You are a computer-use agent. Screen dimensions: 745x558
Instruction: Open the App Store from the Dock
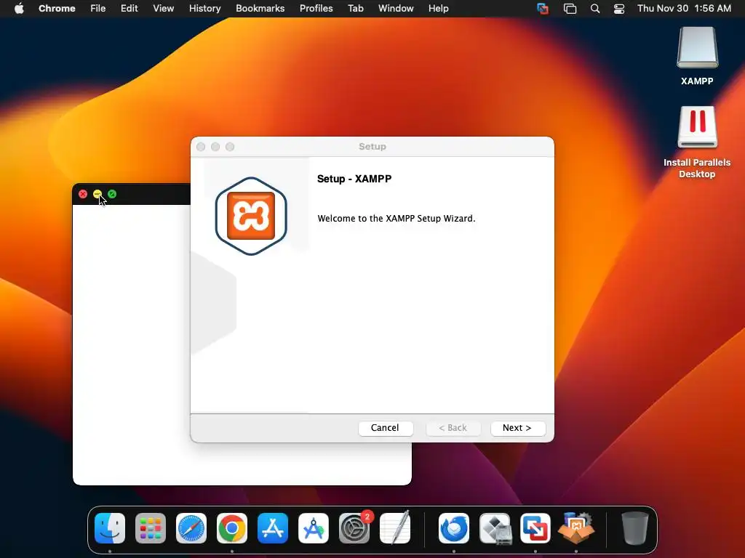pyautogui.click(x=273, y=528)
